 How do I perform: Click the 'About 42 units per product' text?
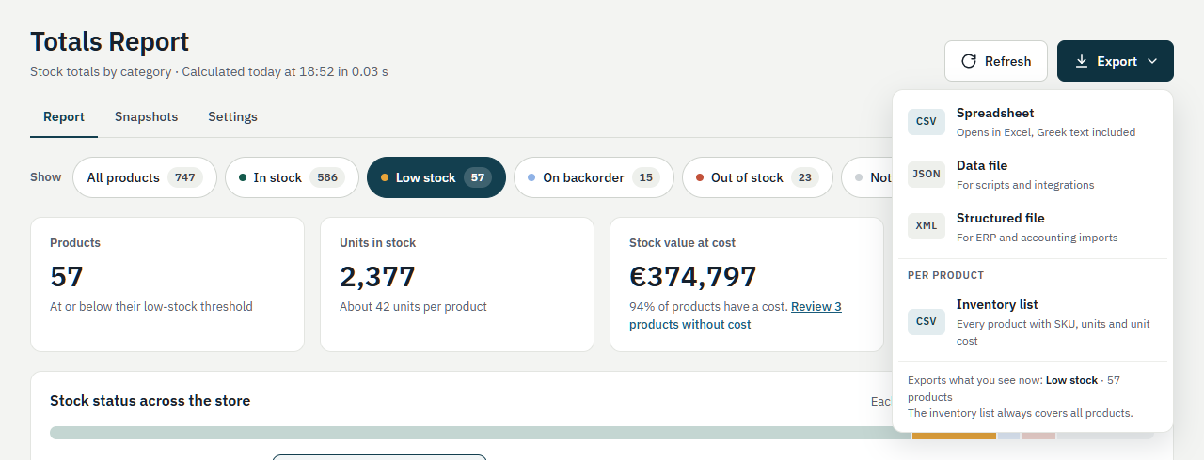tap(413, 306)
